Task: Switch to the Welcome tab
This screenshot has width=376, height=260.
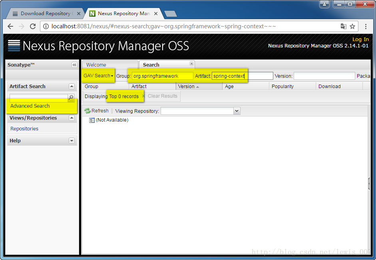Action: pyautogui.click(x=110, y=65)
